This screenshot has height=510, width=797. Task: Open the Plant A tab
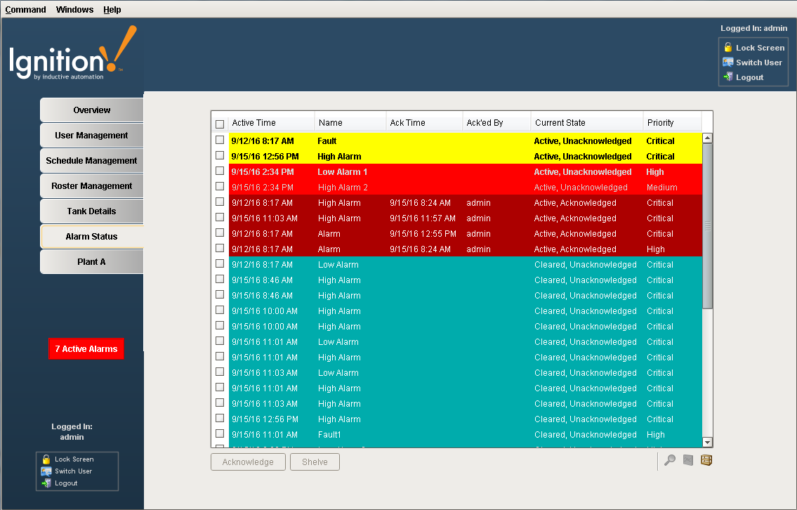point(91,262)
